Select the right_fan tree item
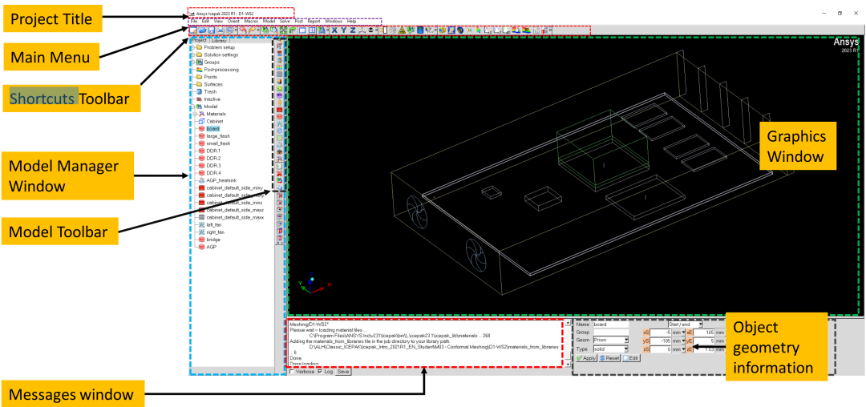The width and height of the screenshot is (866, 407). pyautogui.click(x=216, y=232)
